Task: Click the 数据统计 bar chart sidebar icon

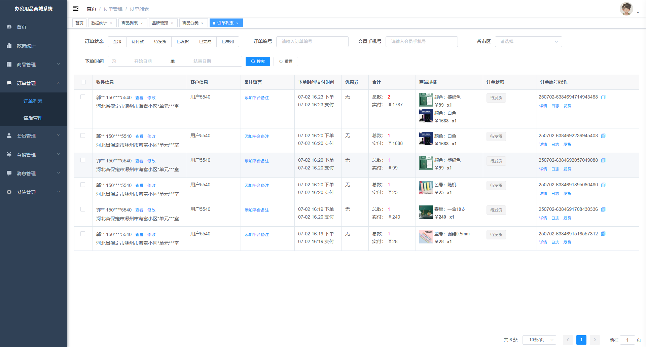Action: 9,45
